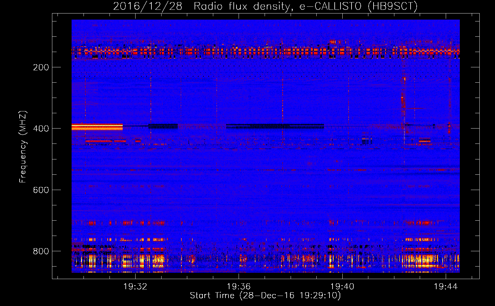Click the 19:32 time axis label

click(135, 286)
